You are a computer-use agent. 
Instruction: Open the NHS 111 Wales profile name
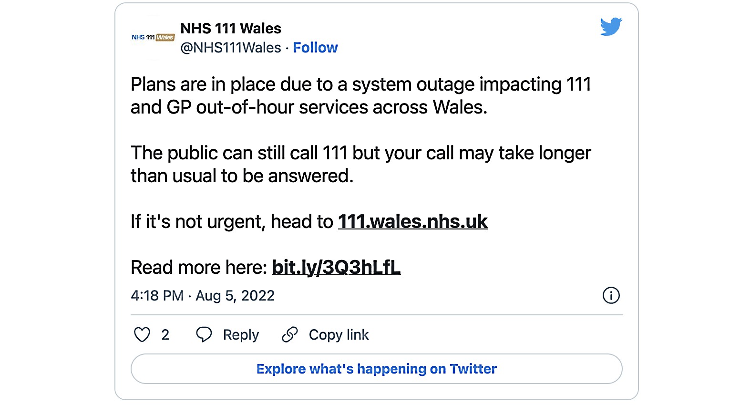(x=230, y=28)
